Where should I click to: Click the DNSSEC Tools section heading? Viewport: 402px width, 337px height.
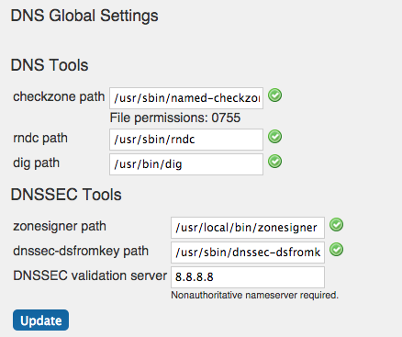click(x=66, y=195)
